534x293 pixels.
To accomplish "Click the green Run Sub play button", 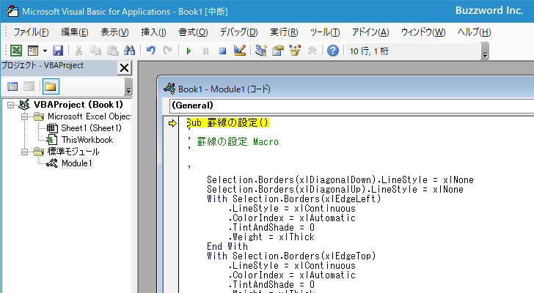I will pyautogui.click(x=189, y=51).
